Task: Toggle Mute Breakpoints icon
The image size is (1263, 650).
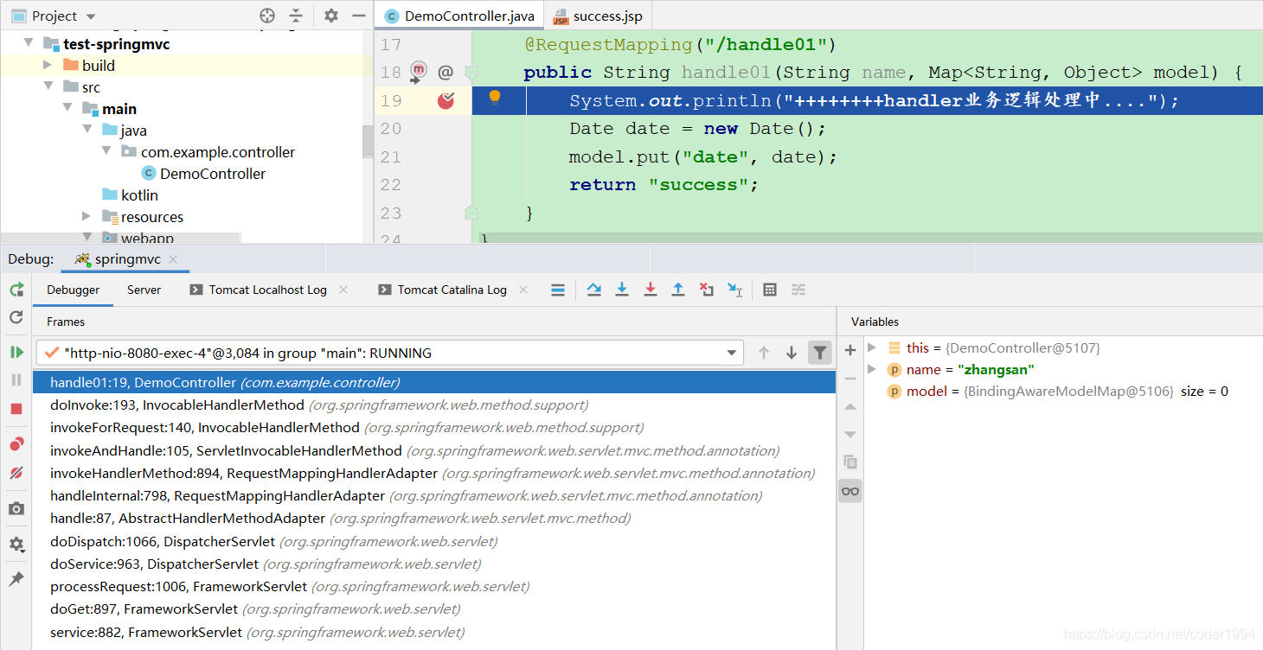Action: (x=16, y=473)
